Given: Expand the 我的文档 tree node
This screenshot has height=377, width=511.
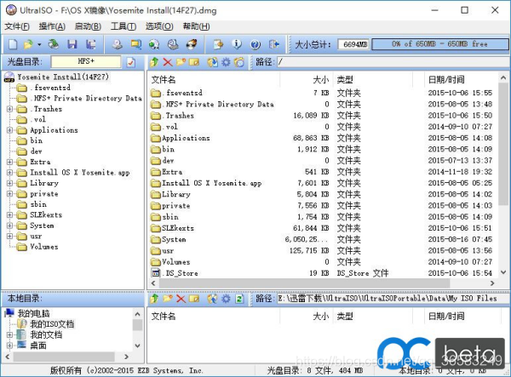Looking at the screenshot, I should point(9,334).
